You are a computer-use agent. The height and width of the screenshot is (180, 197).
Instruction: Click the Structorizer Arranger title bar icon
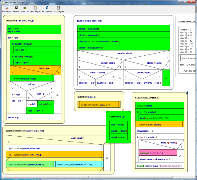3,2
